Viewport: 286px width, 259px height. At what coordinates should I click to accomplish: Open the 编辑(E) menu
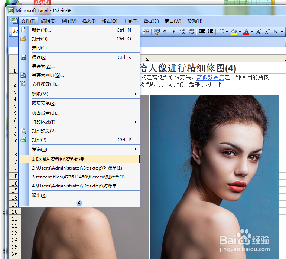(x=48, y=21)
